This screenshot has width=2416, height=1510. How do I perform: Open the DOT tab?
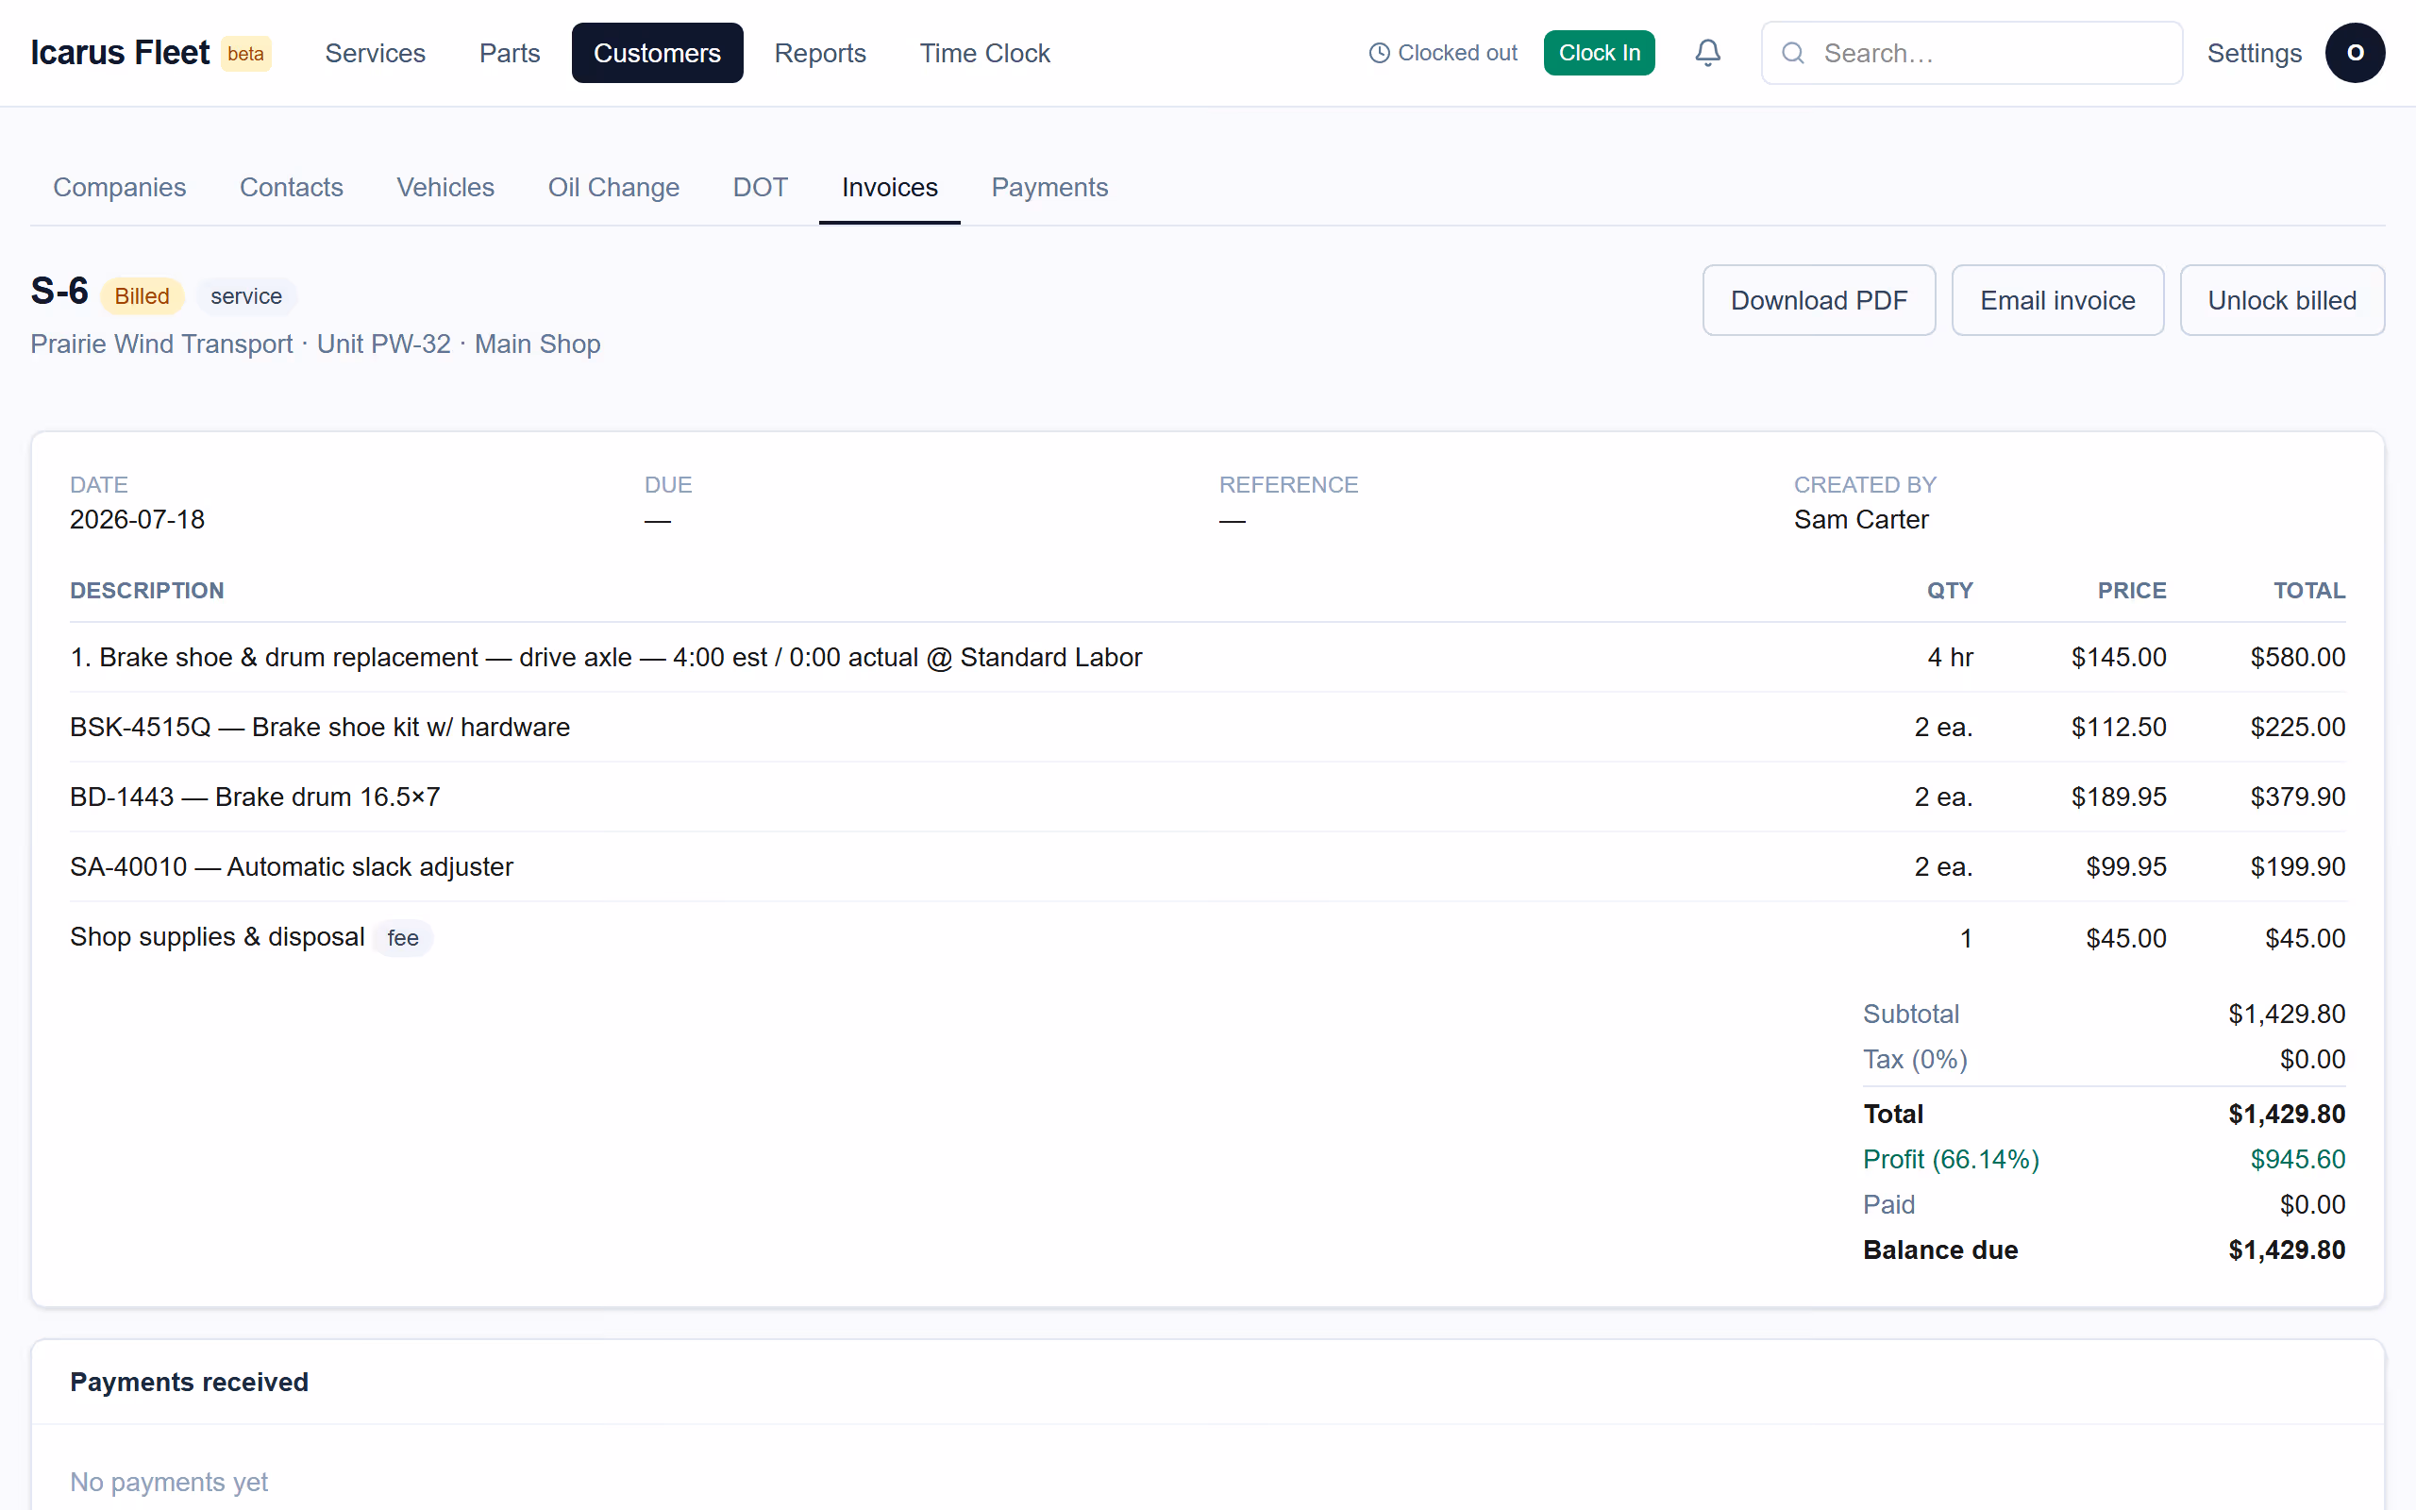pos(760,187)
